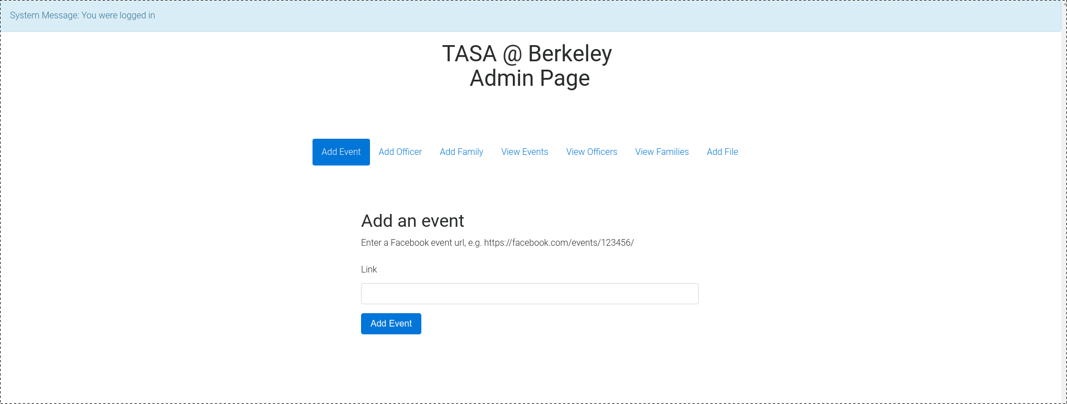
Task: Switch to the Add File tab
Action: click(722, 152)
